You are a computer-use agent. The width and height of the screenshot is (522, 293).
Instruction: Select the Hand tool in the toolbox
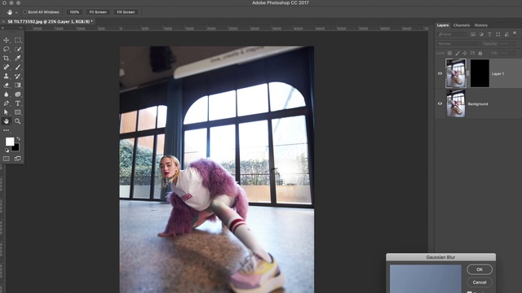pos(6,121)
